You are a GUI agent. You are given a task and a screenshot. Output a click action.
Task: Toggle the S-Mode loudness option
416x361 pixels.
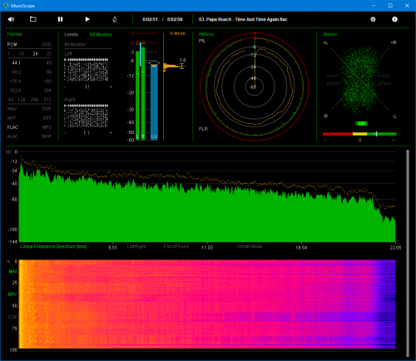tap(177, 33)
